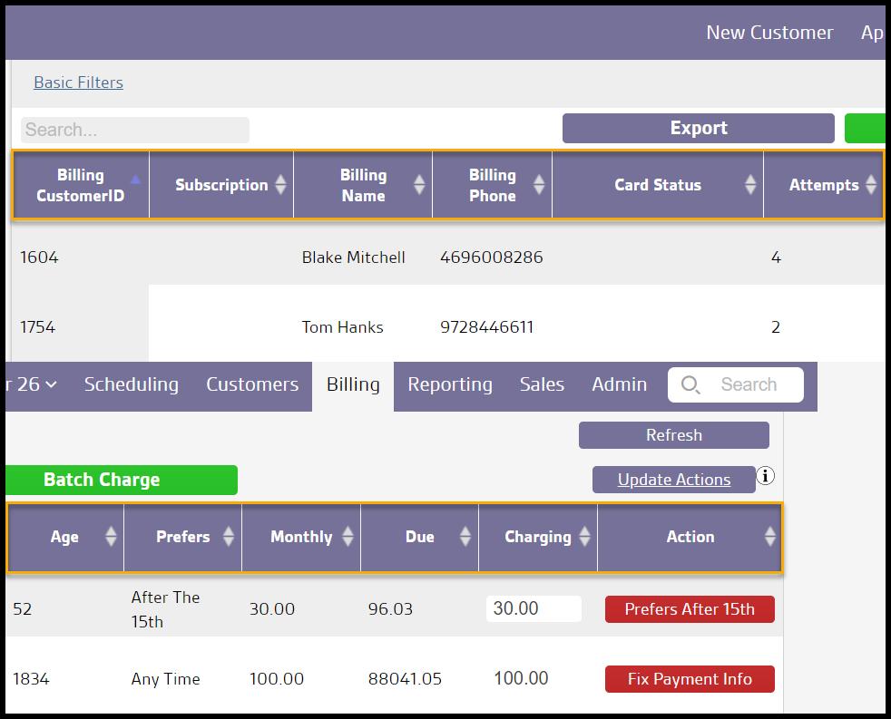Sort by the Age column arrows

click(x=111, y=537)
